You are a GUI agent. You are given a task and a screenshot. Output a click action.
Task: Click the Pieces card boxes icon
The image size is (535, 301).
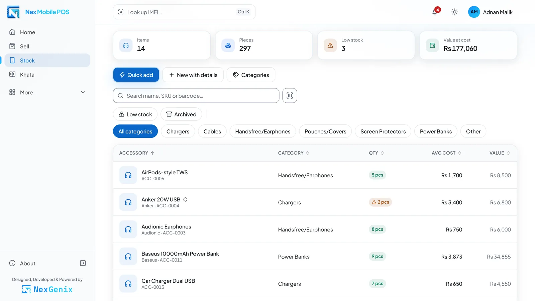(x=228, y=45)
